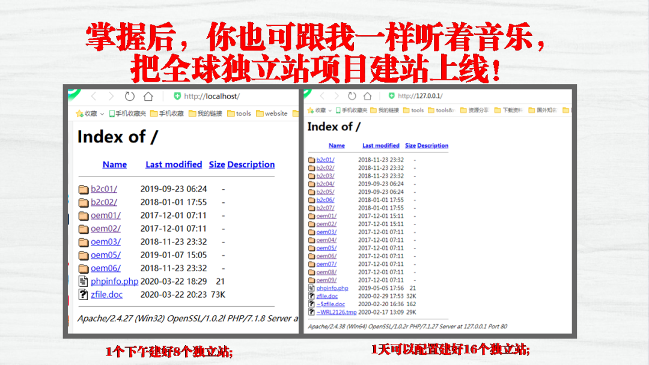Open phpinfo.php in the localhost listing
Image resolution: width=649 pixels, height=365 pixels.
[114, 281]
